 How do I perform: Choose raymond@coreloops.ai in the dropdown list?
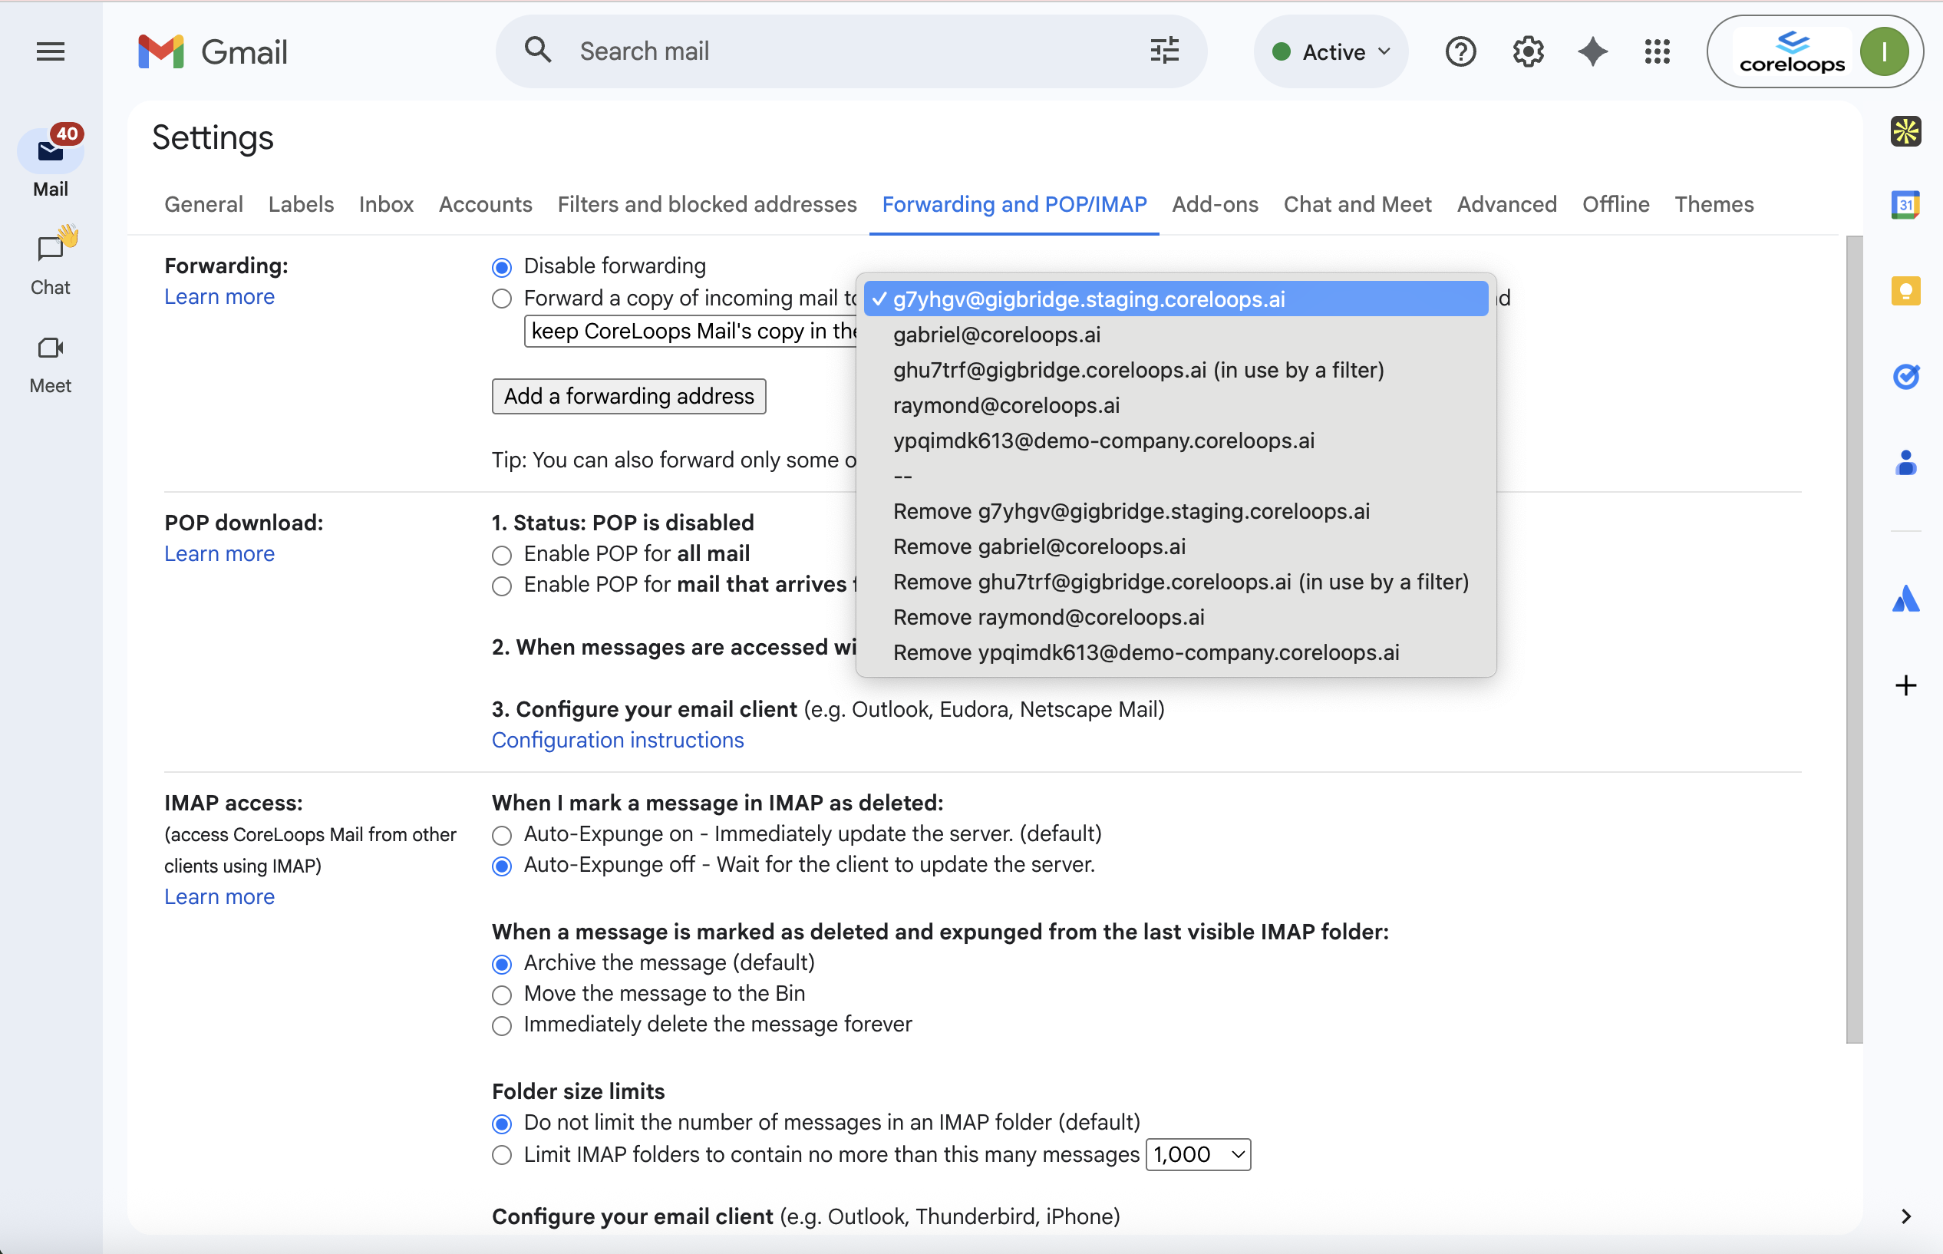(1006, 405)
